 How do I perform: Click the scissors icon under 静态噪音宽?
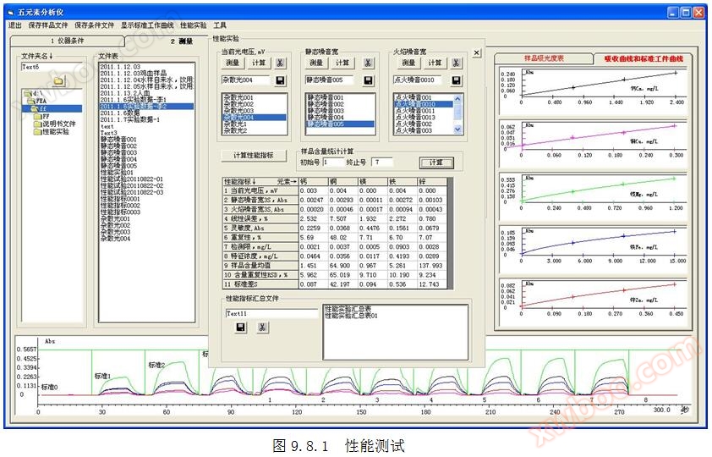(x=368, y=63)
